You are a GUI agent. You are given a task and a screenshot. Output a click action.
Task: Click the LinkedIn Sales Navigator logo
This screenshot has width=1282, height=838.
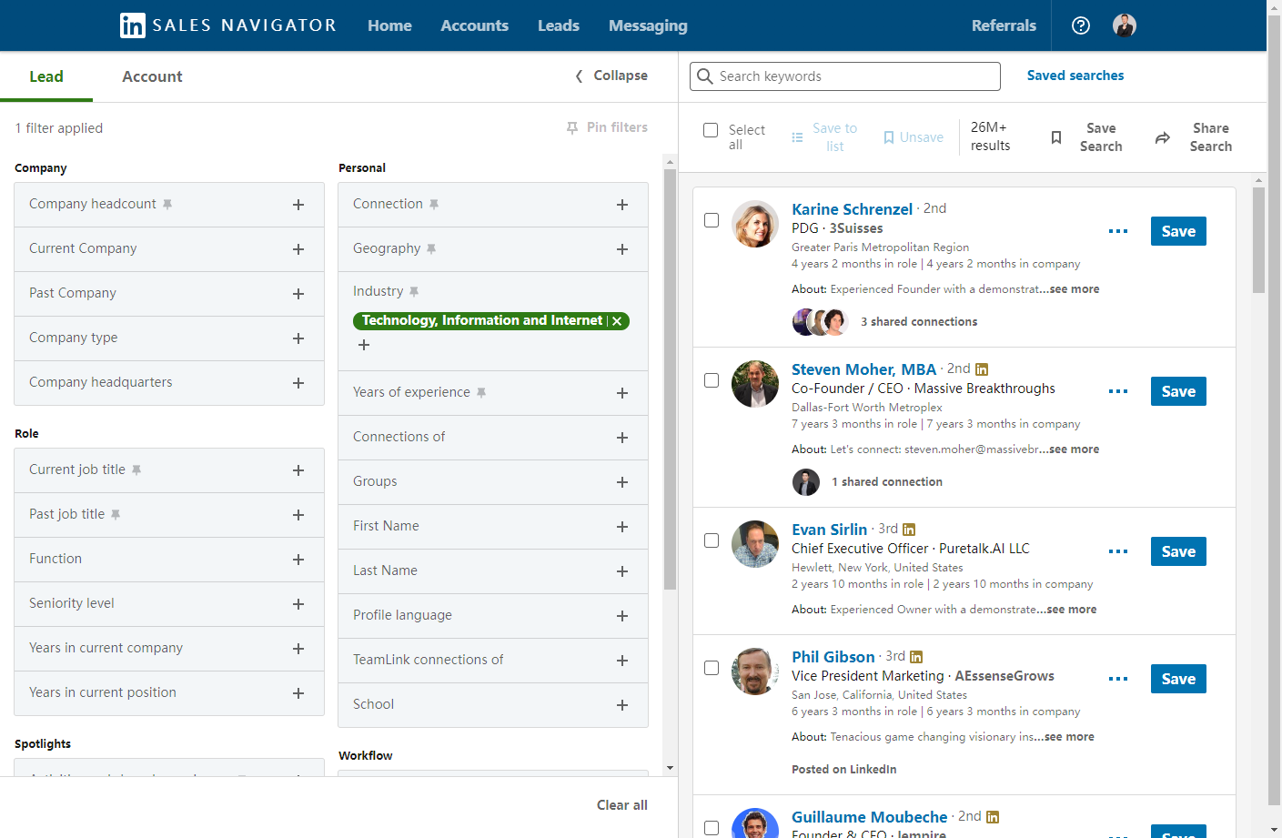coord(133,25)
